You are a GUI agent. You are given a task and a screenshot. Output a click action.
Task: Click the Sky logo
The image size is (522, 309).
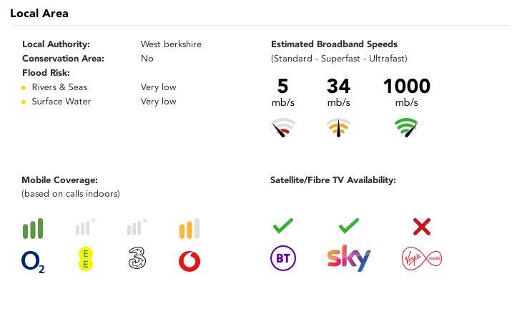pyautogui.click(x=349, y=259)
